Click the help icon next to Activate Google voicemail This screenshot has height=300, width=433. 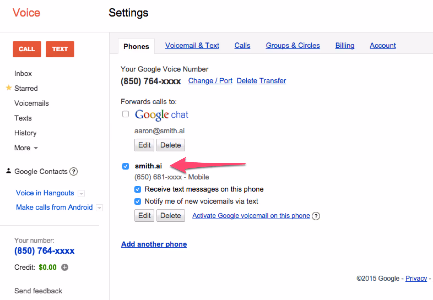pyautogui.click(x=316, y=216)
